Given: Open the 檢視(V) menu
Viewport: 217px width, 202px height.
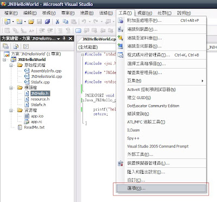Looking at the screenshot, I should click(49, 13).
